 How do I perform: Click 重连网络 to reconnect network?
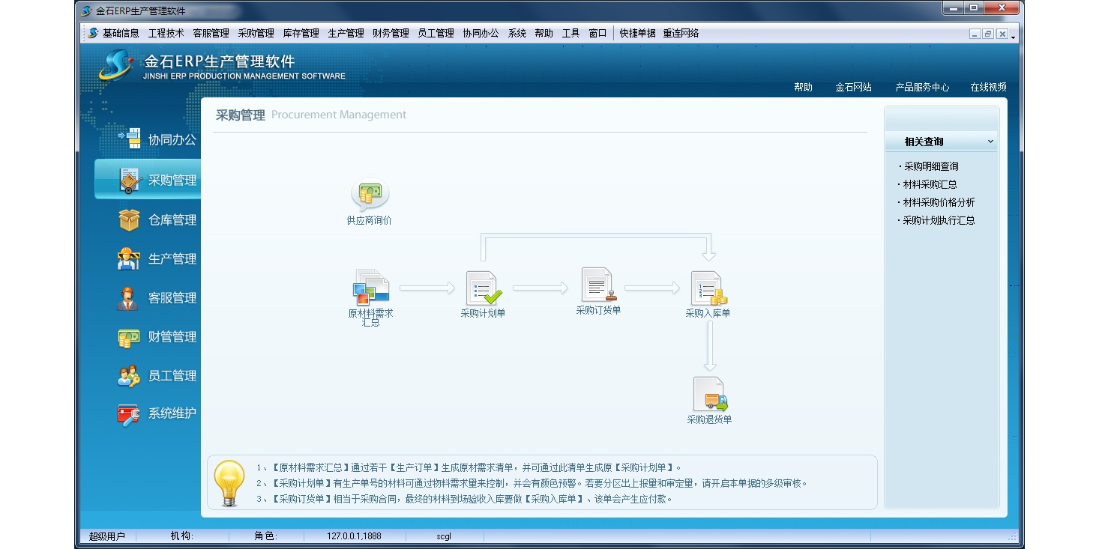point(681,33)
